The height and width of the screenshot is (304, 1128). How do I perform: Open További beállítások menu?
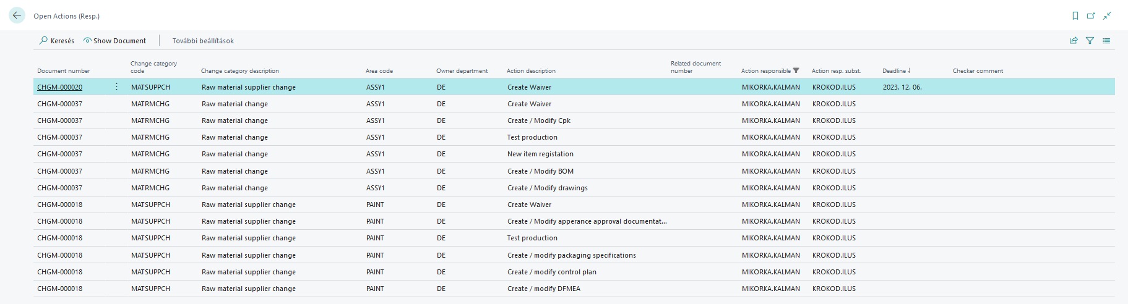203,41
